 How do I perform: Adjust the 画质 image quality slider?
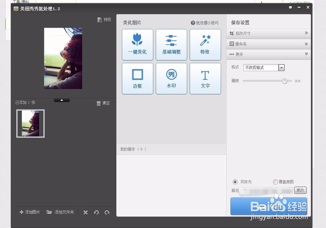(284, 81)
